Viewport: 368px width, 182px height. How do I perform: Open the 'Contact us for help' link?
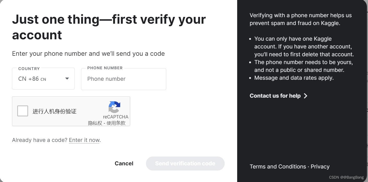click(275, 96)
